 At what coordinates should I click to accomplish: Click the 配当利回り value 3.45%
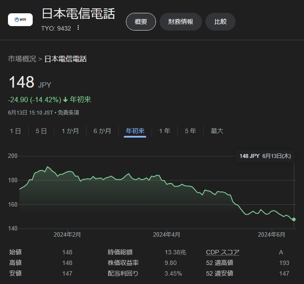pyautogui.click(x=173, y=273)
